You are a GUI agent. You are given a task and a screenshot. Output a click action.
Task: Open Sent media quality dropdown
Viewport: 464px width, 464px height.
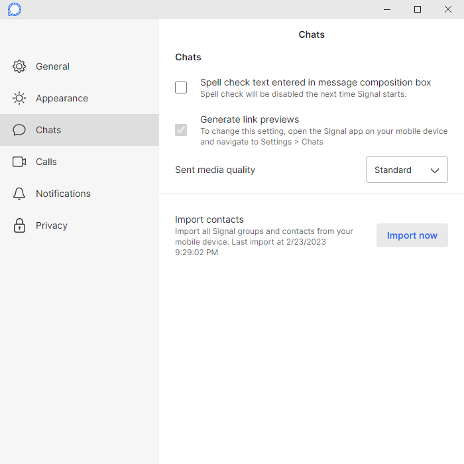click(x=406, y=170)
